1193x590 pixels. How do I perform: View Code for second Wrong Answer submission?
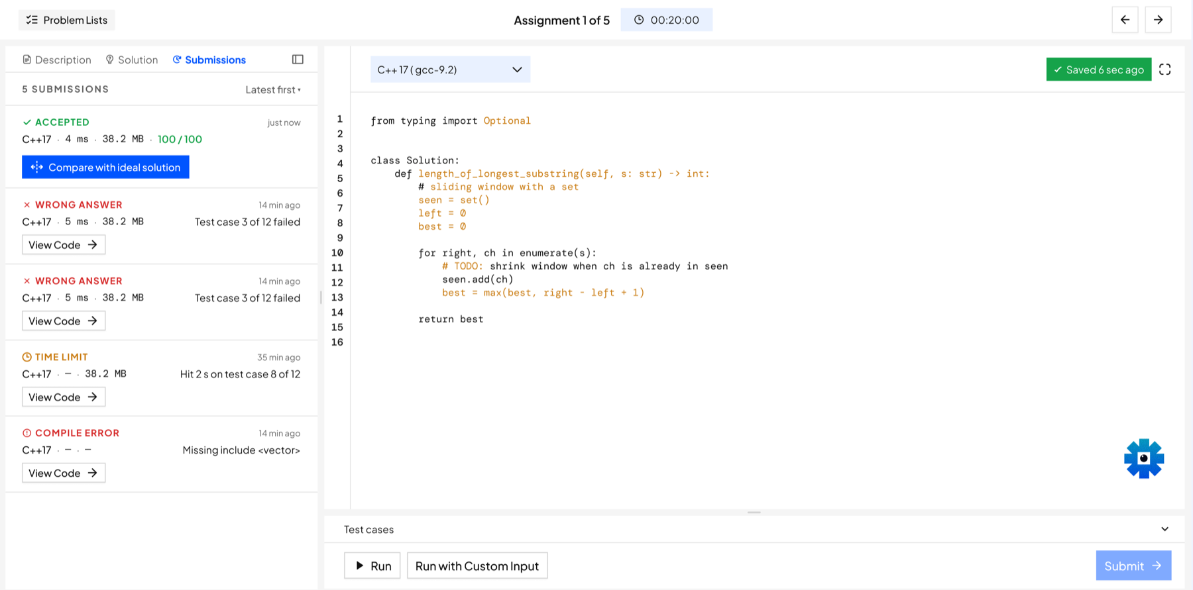[64, 321]
